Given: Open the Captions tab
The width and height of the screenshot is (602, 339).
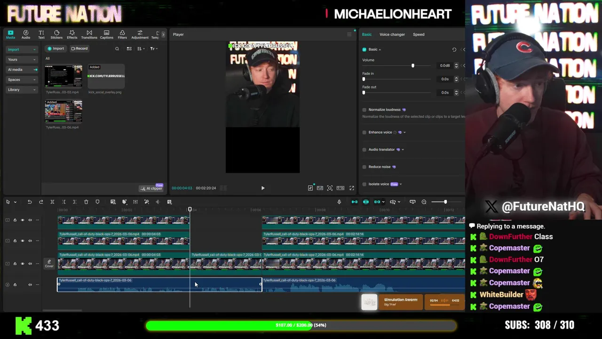Looking at the screenshot, I should pyautogui.click(x=106, y=34).
